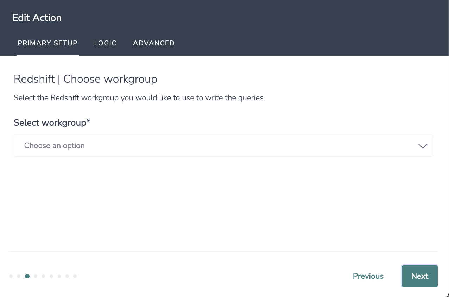The height and width of the screenshot is (297, 449).
Task: Select the first step progress dot
Action: (11, 276)
